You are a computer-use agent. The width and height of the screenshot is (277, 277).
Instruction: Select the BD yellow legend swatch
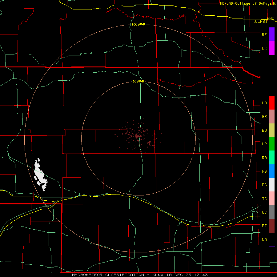(272, 130)
